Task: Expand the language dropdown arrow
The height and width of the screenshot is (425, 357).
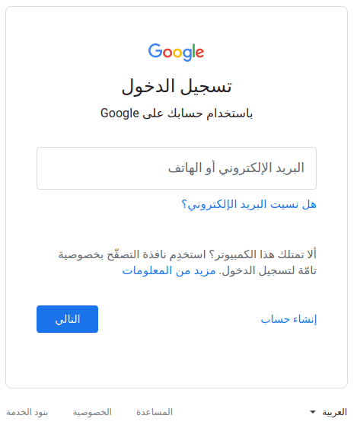Action: 313,412
